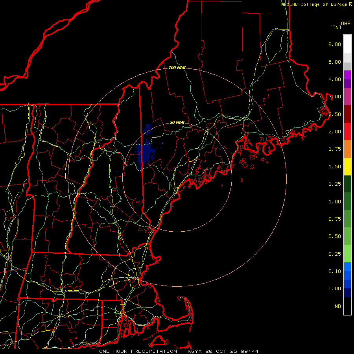Click the 3.00 legend value
The height and width of the screenshot is (354, 354).
[x=335, y=97]
